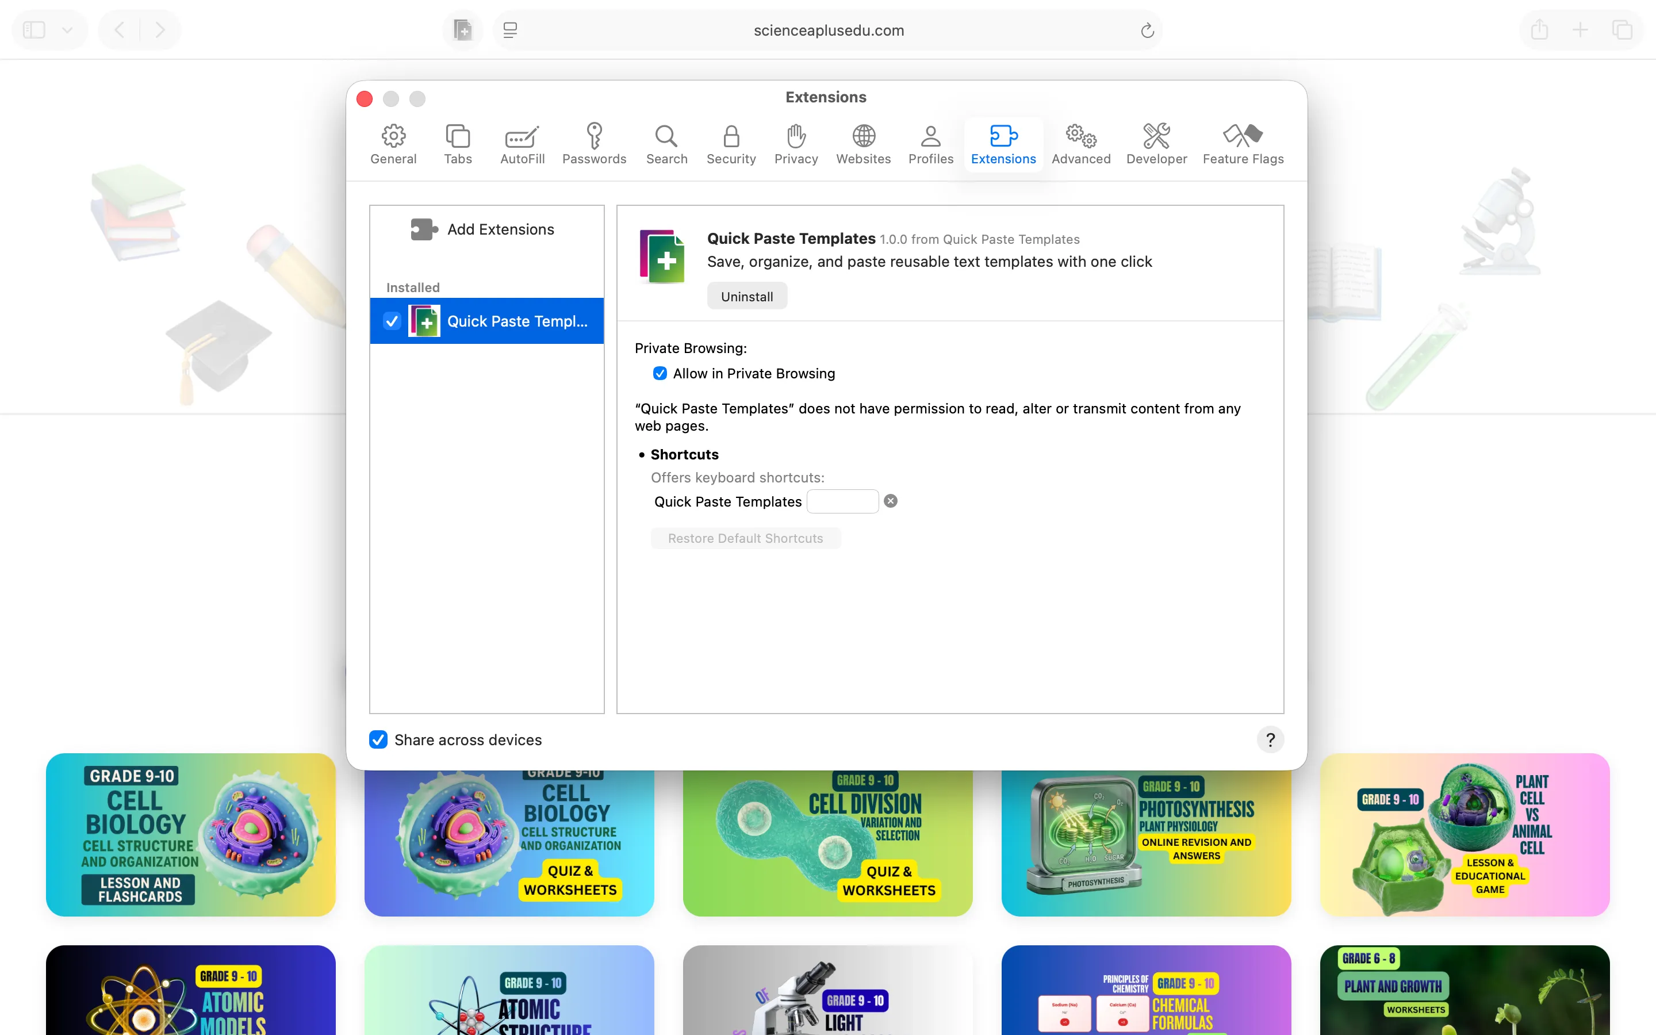The height and width of the screenshot is (1035, 1656).
Task: Click the Safari sidebar toggle icon
Action: point(34,29)
